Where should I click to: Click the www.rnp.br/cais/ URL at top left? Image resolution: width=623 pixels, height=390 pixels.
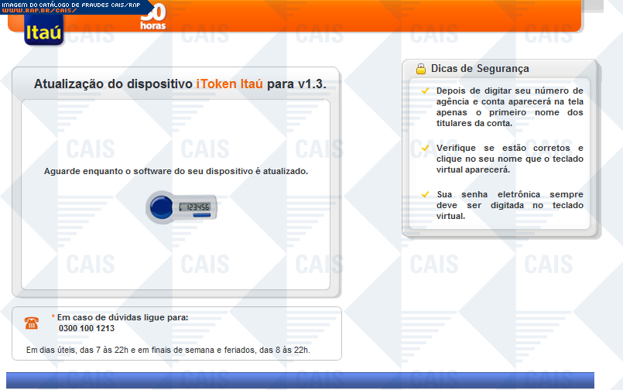click(x=39, y=11)
